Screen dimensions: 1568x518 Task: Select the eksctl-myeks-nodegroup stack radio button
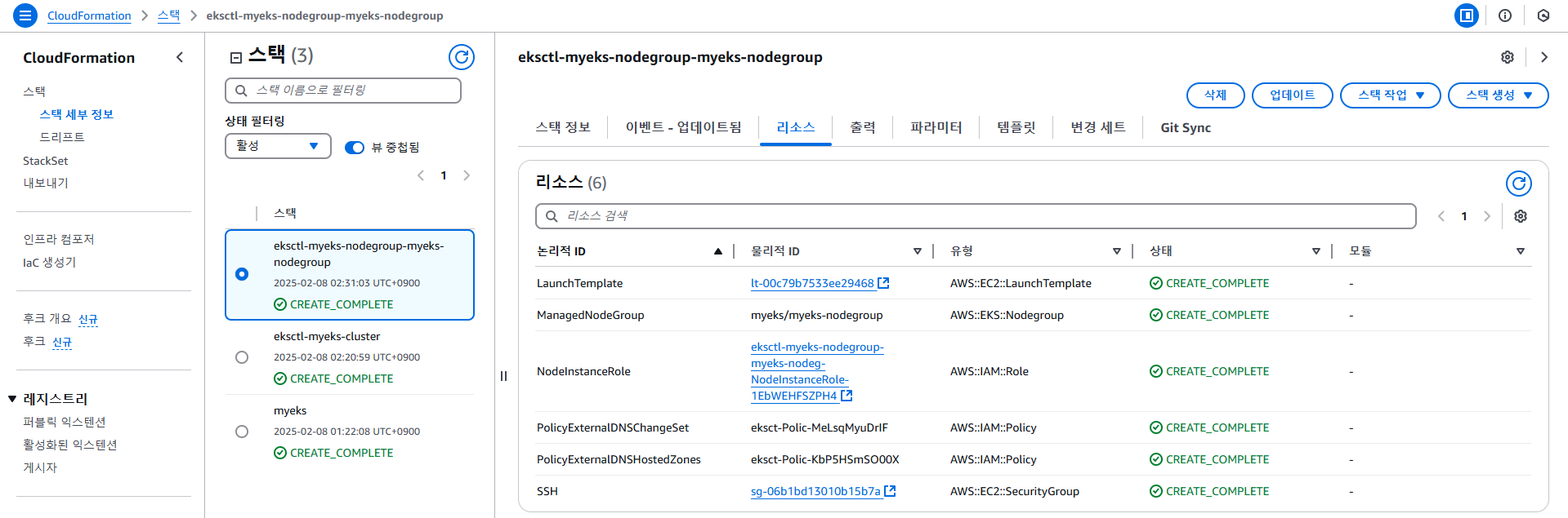point(242,274)
